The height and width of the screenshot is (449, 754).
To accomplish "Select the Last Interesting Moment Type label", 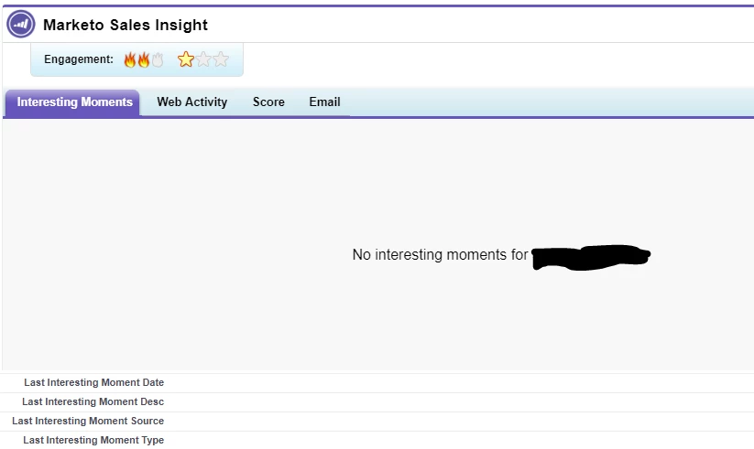I will click(x=93, y=441).
